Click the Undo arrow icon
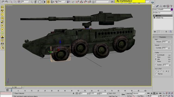 point(3,2)
